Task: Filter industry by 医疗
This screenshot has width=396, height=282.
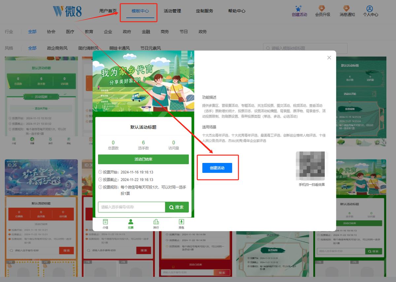Action: (x=70, y=32)
